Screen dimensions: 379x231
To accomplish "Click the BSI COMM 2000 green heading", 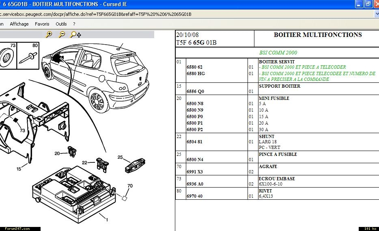I will click(x=278, y=52).
